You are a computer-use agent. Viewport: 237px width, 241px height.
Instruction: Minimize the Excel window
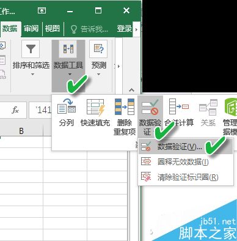tap(70, 12)
